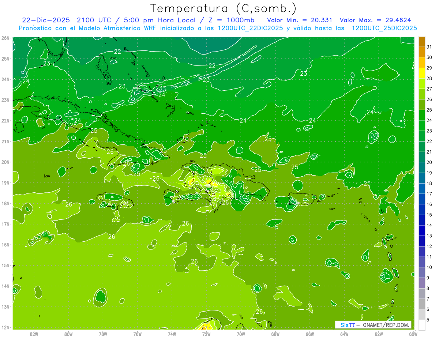
Task: Click the "25N" latitude axis label
Action: [x=5, y=59]
